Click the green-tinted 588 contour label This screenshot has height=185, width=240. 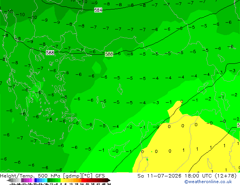click(x=109, y=54)
